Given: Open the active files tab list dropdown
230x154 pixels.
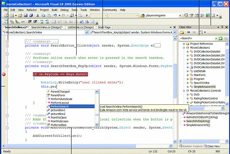Looking at the screenshot, I should click(x=171, y=27).
